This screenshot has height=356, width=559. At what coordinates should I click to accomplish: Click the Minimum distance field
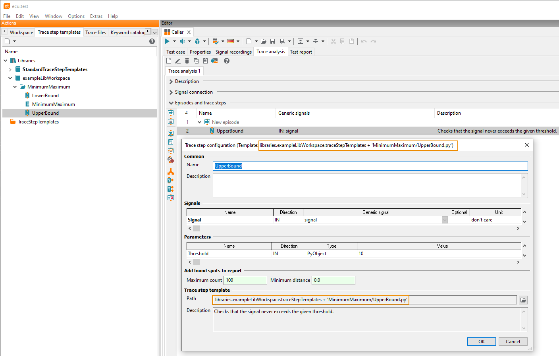tap(333, 280)
